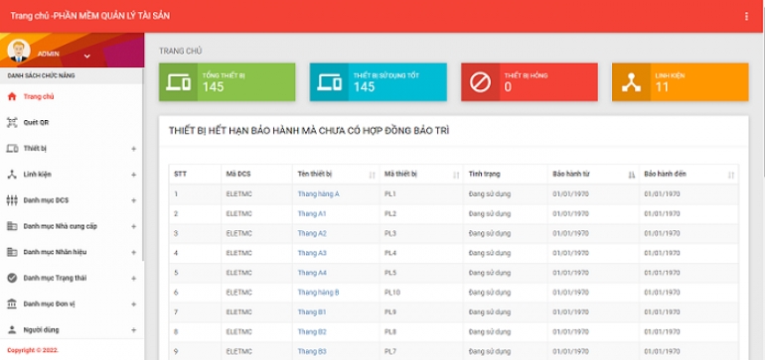Image resolution: width=765 pixels, height=360 pixels.
Task: Click the person icon for Người dùng
Action: pos(12,330)
